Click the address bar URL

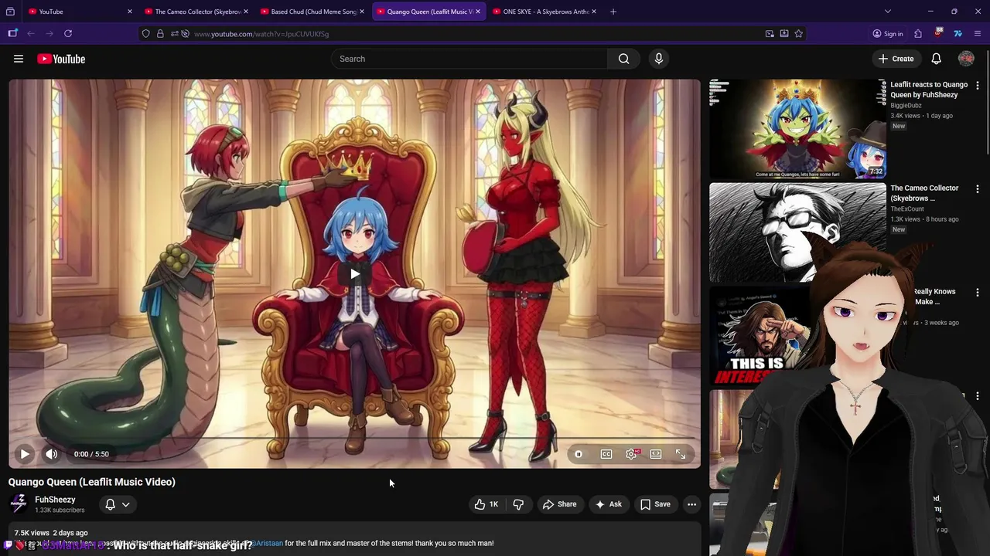[x=261, y=34]
